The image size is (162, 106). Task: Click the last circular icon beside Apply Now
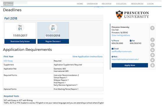[152, 65]
